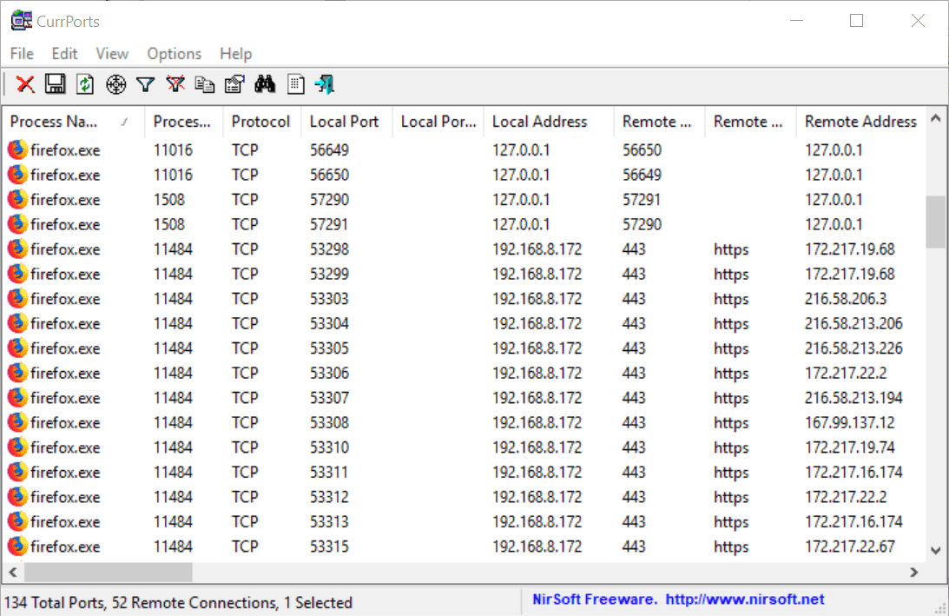
Task: Click the Firefox icon in the 53303 local port row
Action: coord(17,299)
